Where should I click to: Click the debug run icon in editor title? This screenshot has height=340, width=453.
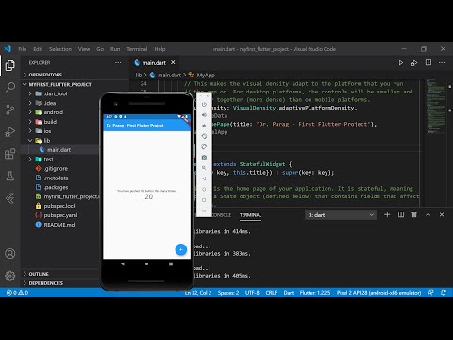[414, 63]
